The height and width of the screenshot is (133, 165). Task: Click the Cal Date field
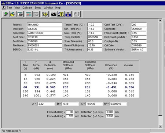click(x=139, y=45)
